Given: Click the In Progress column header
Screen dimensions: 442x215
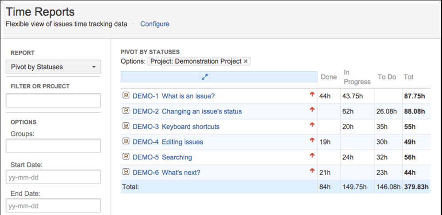Looking at the screenshot, I should coord(357,77).
